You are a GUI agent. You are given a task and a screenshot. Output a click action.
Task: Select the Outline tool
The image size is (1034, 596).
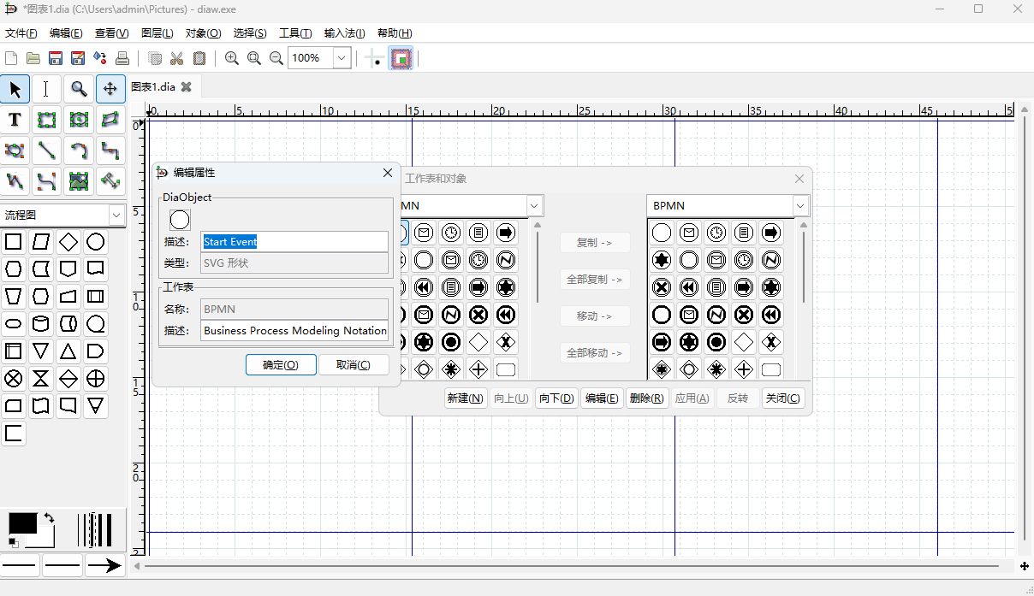coord(110,181)
